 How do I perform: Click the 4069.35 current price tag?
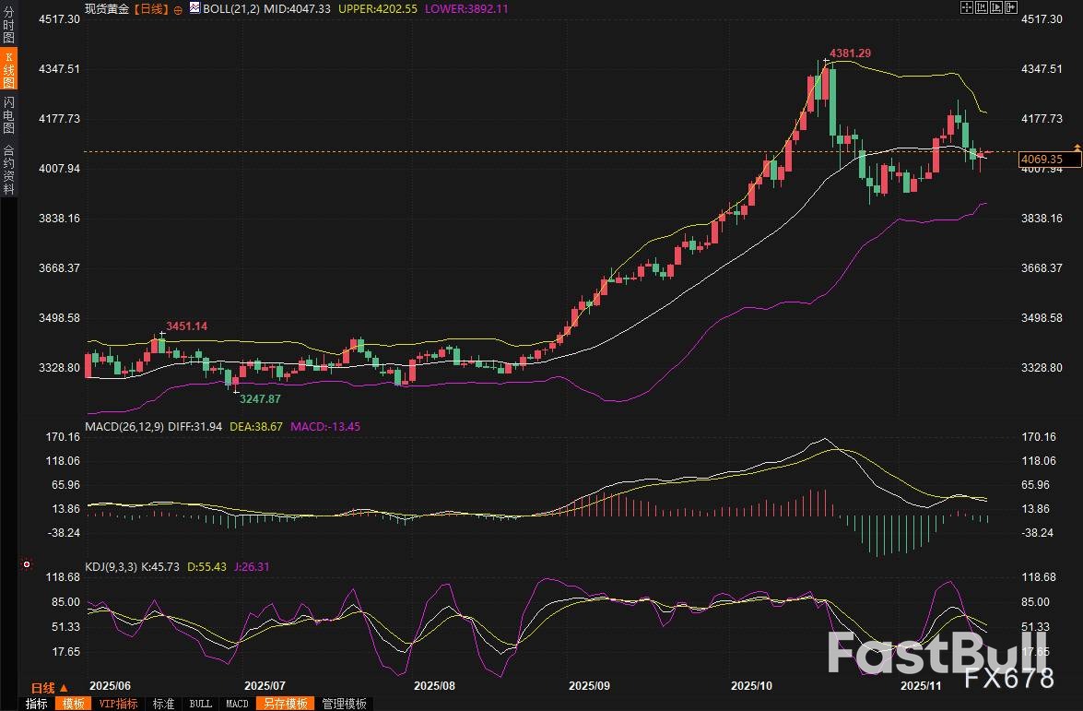[1043, 160]
